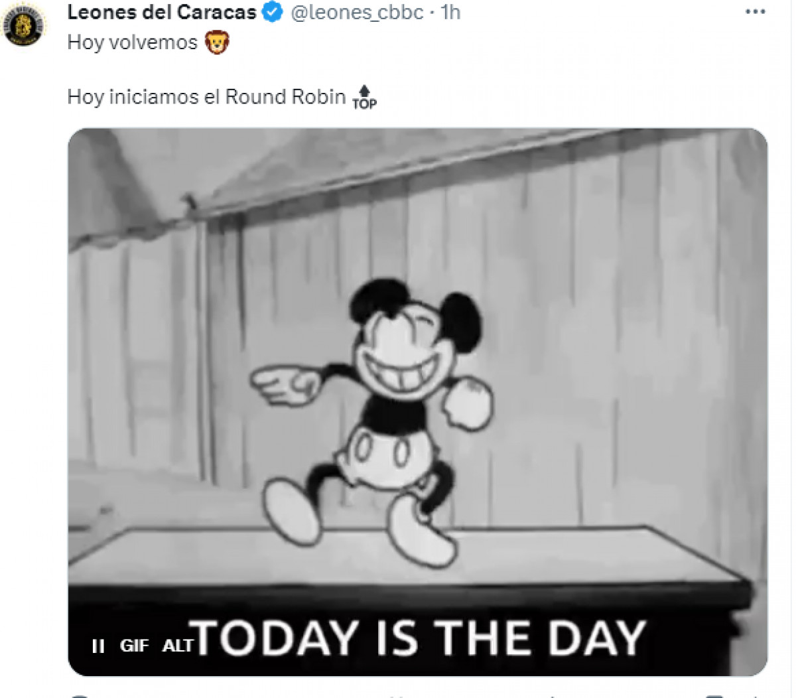Open the Leones del Caracas display name

162,12
